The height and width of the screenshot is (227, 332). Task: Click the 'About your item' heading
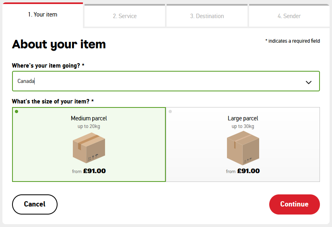click(x=59, y=44)
